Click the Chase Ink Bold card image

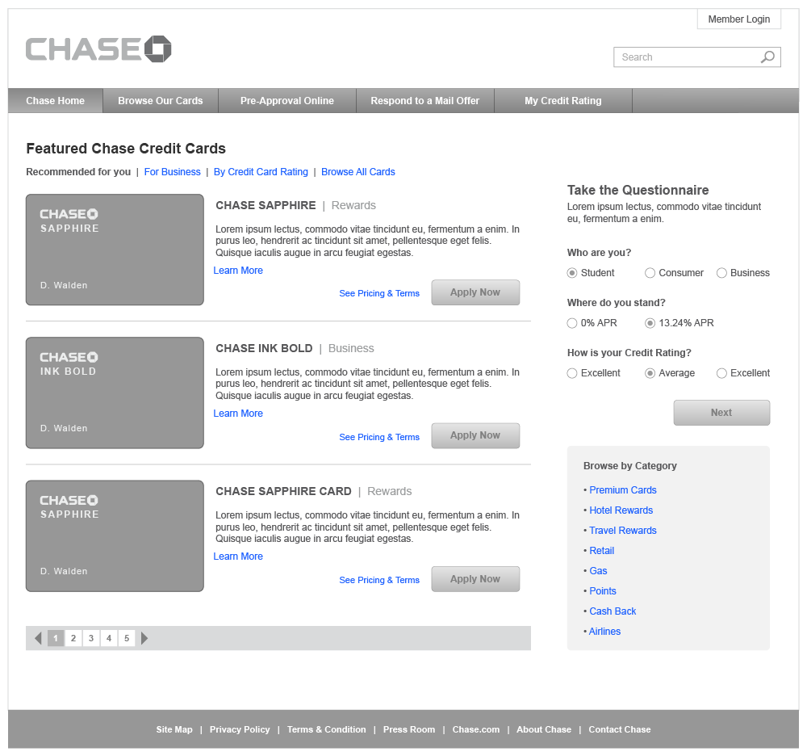click(x=115, y=393)
